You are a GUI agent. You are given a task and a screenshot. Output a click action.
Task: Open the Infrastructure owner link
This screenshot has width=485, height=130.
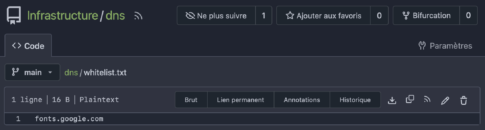[x=63, y=16]
